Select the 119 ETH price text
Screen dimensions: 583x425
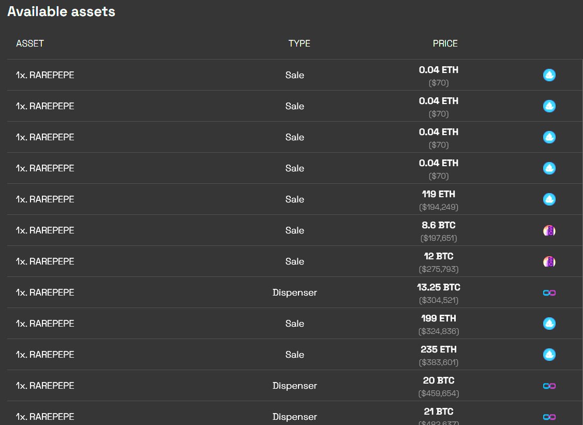click(438, 194)
